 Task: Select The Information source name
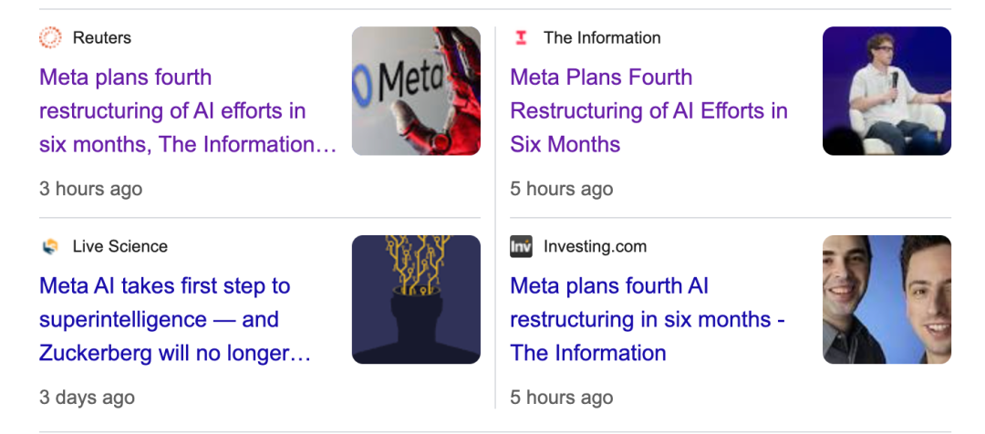tap(602, 37)
